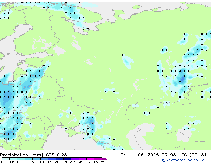Pick the 20–25 mm dark blue swatch
The height and width of the screenshot is (163, 211).
(59, 159)
